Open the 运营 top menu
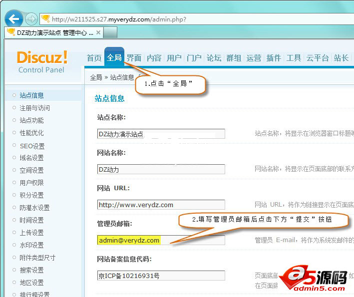The width and height of the screenshot is (354, 297). click(254, 58)
